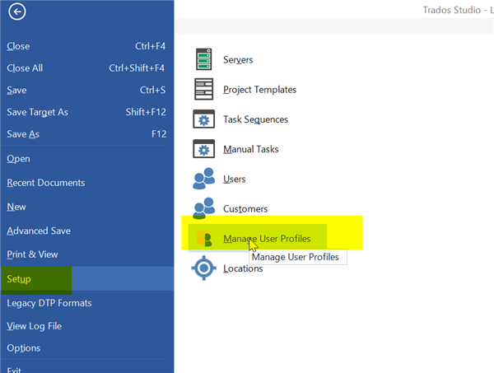
Task: Open the Manual Tasks label
Action: point(251,149)
